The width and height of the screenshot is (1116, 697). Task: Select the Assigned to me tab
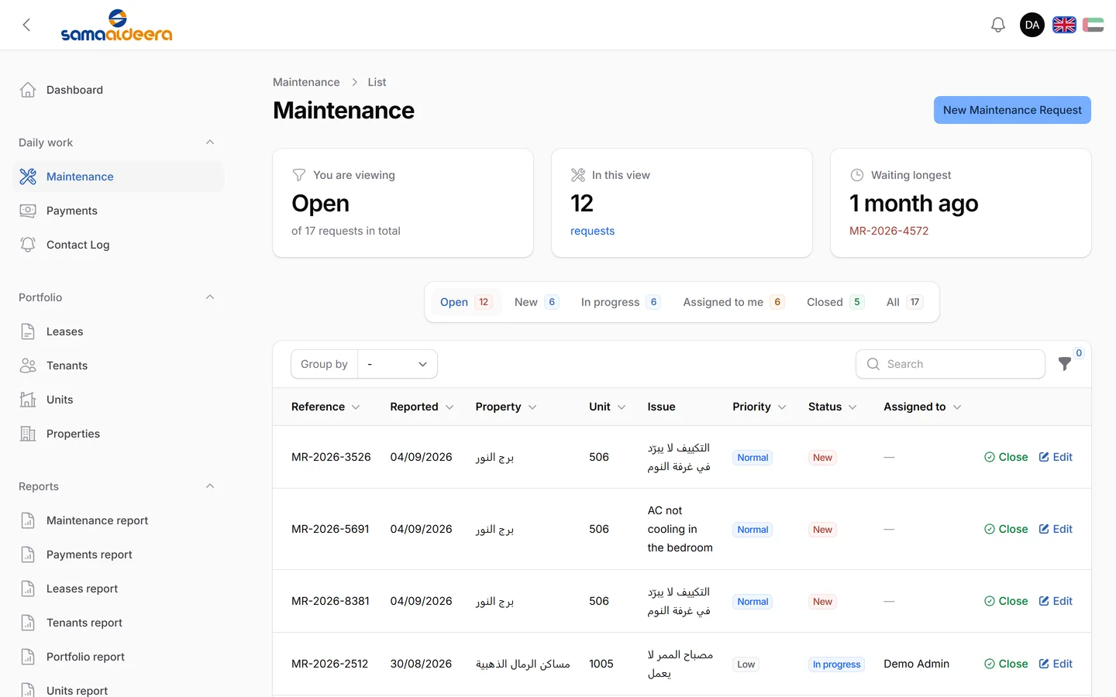[x=734, y=302]
